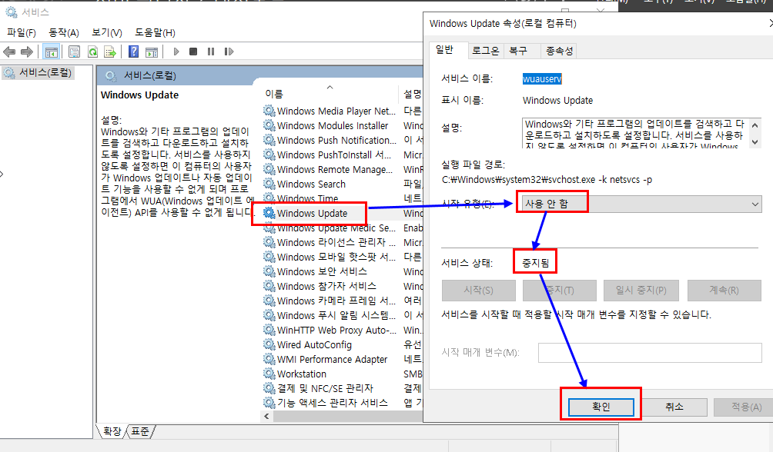Sort services by the 이름 column header
This screenshot has height=452, width=773.
(x=330, y=94)
